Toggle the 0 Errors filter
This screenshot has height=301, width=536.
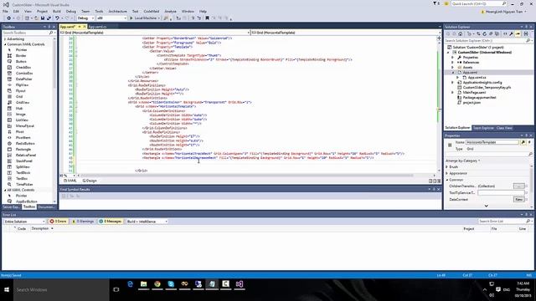(x=58, y=222)
